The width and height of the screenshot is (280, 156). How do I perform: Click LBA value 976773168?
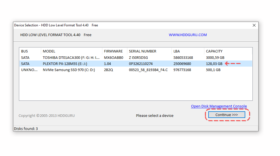(182, 70)
